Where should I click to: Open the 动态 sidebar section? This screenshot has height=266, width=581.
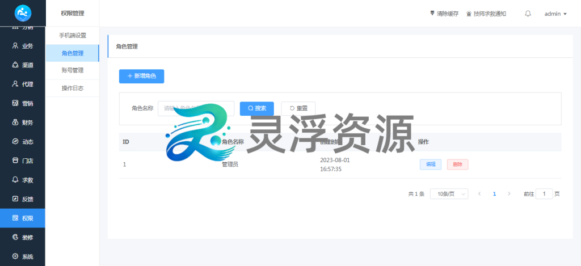point(23,142)
